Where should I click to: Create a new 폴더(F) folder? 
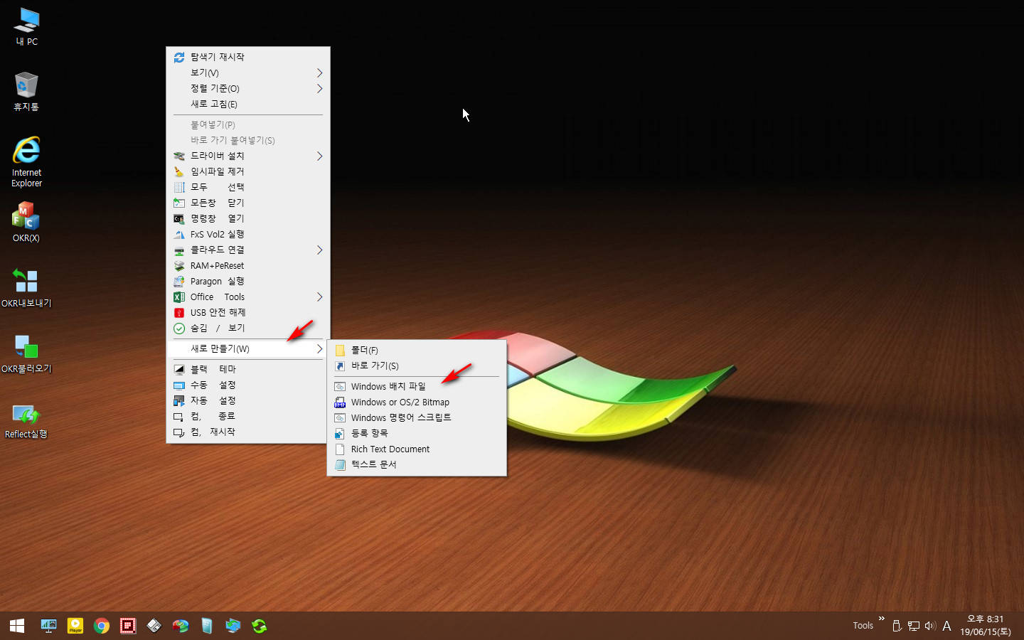pos(417,350)
